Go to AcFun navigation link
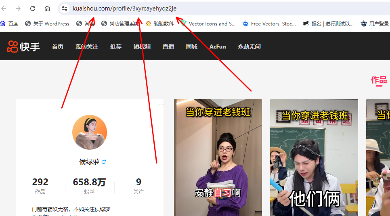The height and width of the screenshot is (216, 390). coord(218,47)
